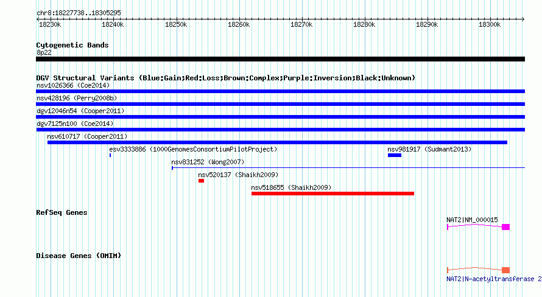This screenshot has width=542, height=297.
Task: Click the nsv428196 (Perry2008b) label text
Action: point(77,98)
